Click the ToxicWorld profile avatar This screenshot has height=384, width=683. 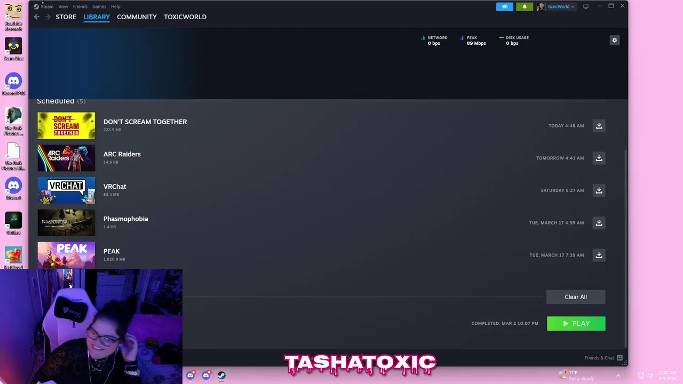pos(541,6)
